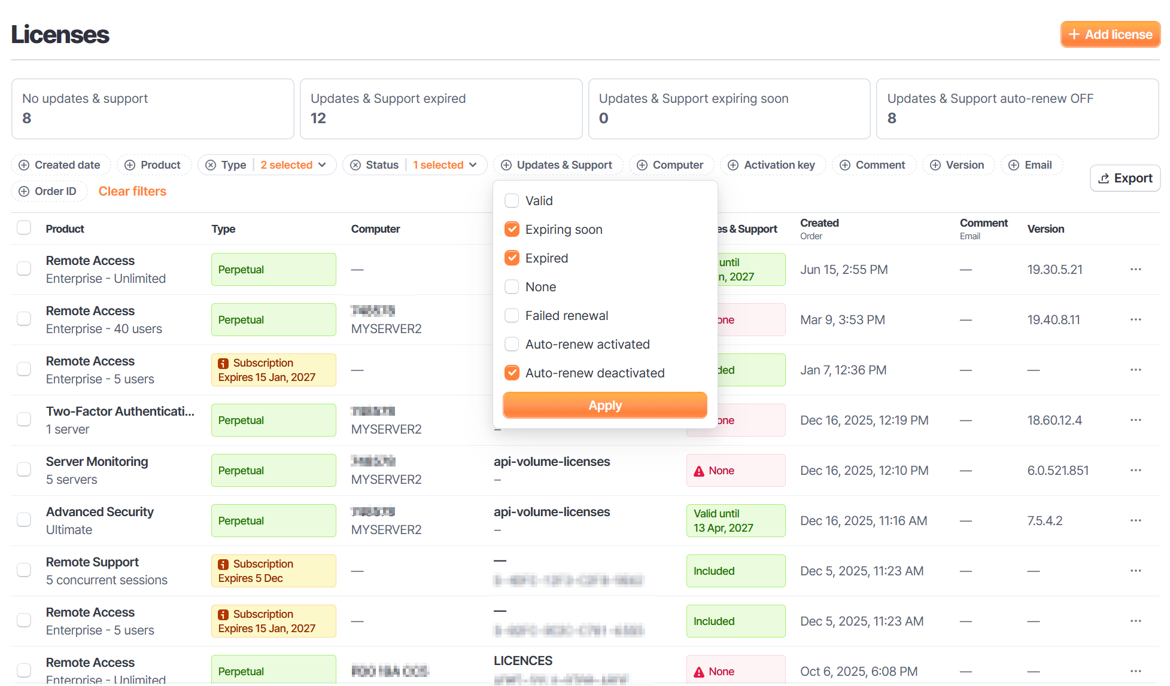Select the Advanced Security row checkbox
The width and height of the screenshot is (1170, 686).
(x=24, y=520)
